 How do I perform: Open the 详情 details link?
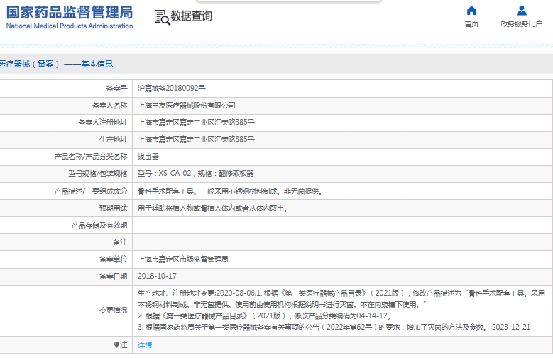point(145,345)
